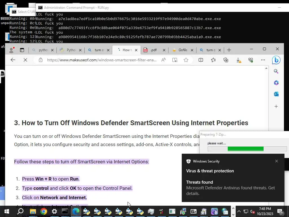Switch to Command Prompt taskbar icon
Viewport: 289px width, 217px height.
pos(65,211)
